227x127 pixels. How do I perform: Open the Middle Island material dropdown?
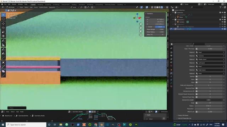pos(210,59)
